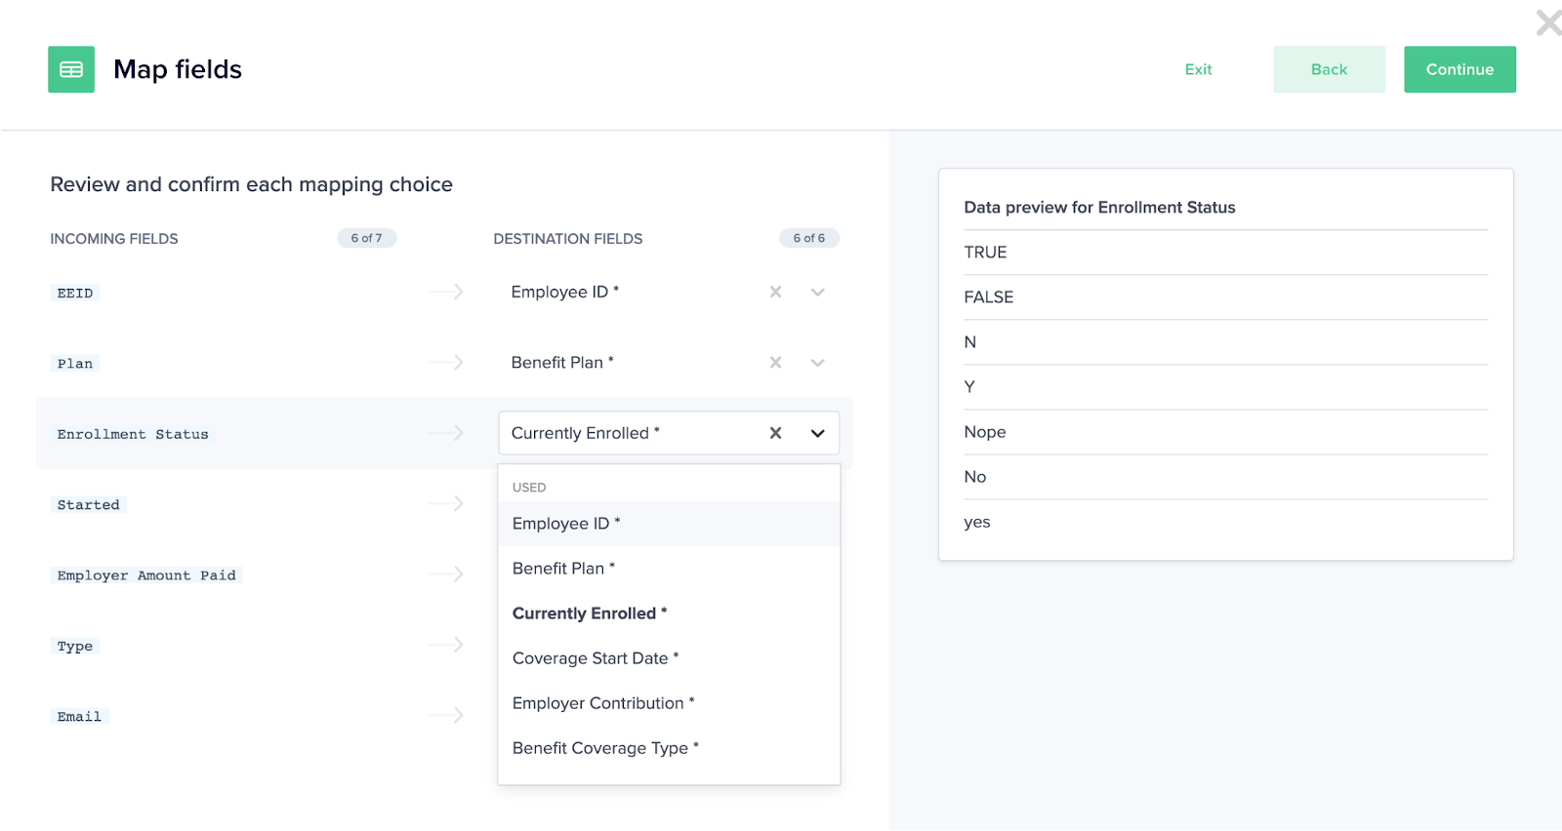Click the green Map fields table icon
The image size is (1562, 831).
click(x=71, y=69)
